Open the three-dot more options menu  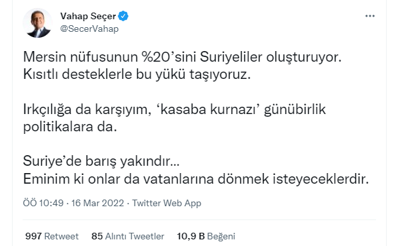click(369, 16)
